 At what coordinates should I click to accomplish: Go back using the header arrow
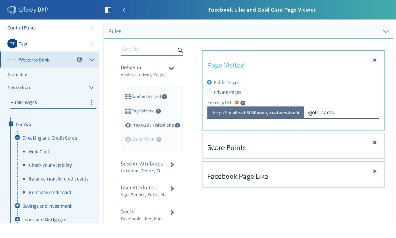click(x=124, y=10)
